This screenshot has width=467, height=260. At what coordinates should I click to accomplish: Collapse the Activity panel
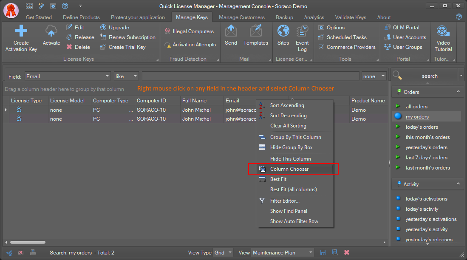(458, 184)
